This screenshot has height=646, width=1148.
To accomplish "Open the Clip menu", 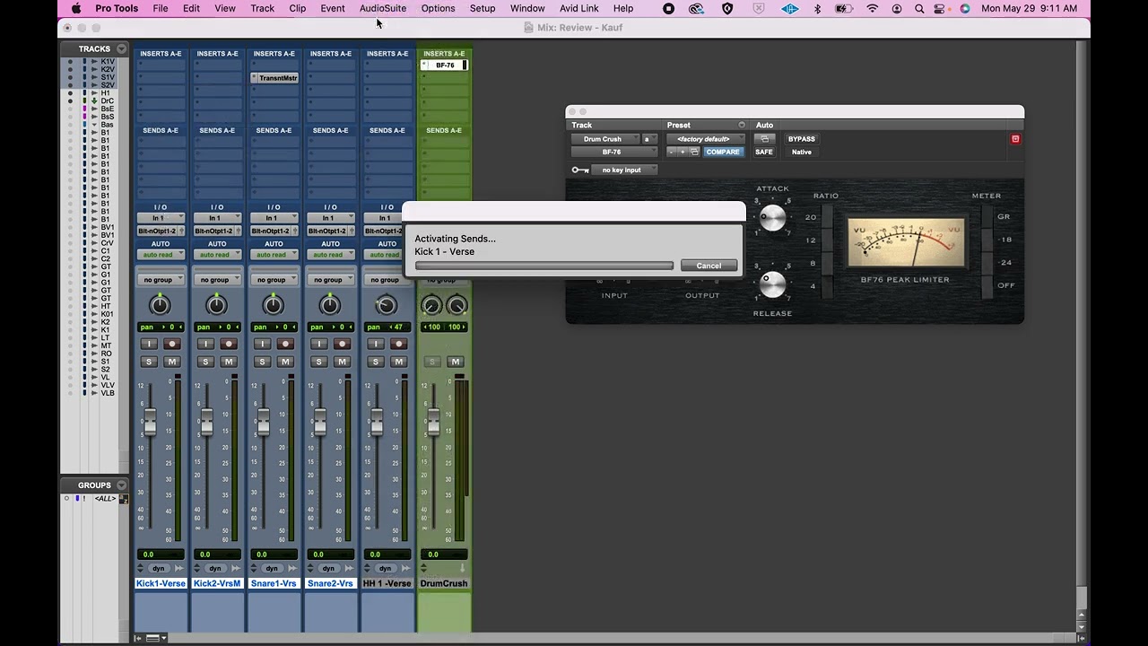I will click(298, 8).
